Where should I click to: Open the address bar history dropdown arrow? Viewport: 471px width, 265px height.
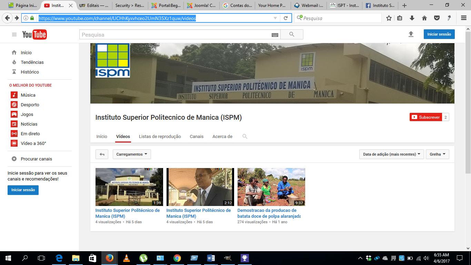(275, 18)
